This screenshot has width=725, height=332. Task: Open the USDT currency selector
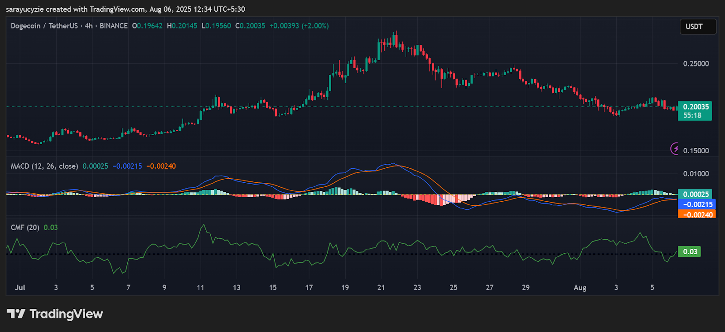697,27
